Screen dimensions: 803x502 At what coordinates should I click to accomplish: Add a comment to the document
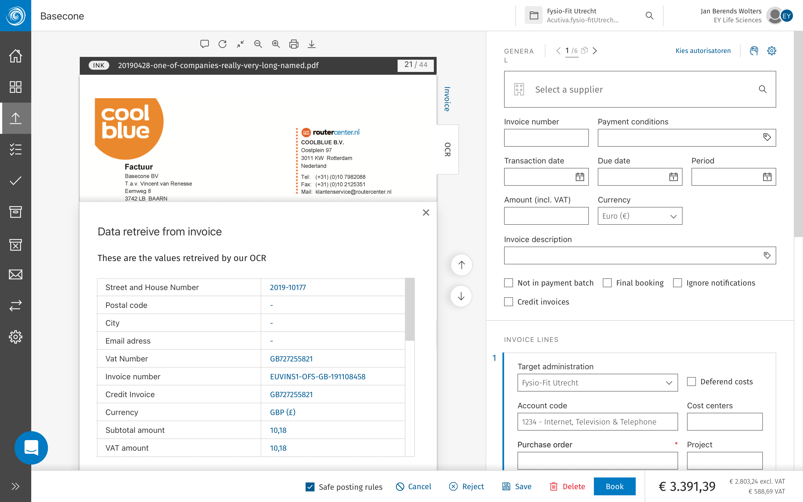click(205, 44)
